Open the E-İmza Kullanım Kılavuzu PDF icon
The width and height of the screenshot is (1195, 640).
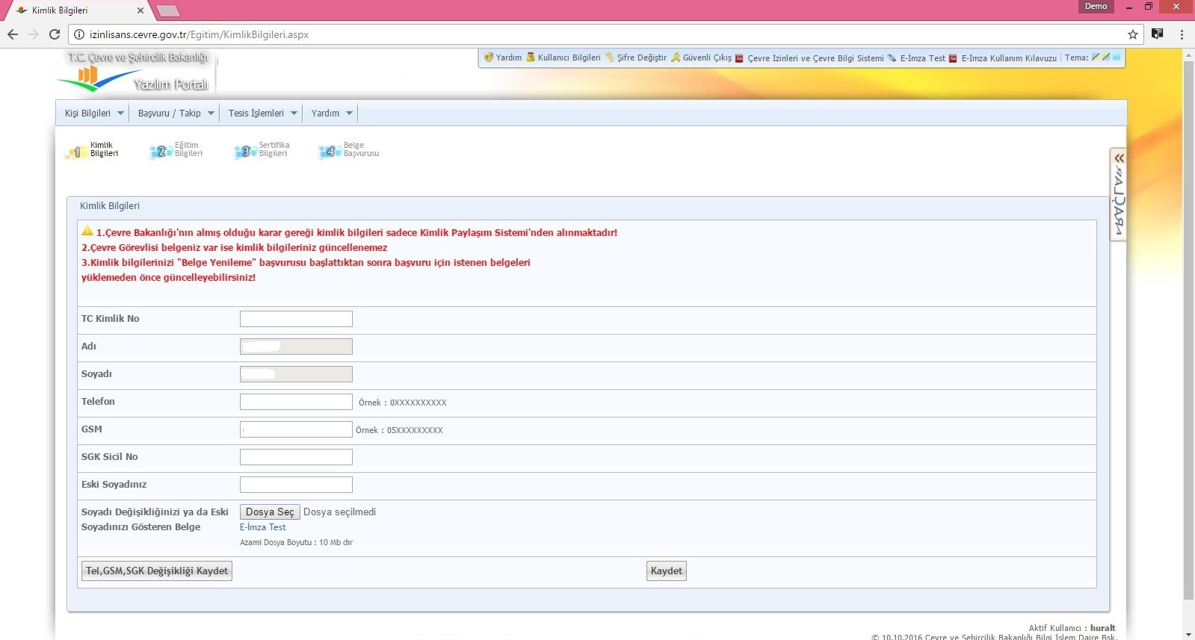coord(953,58)
